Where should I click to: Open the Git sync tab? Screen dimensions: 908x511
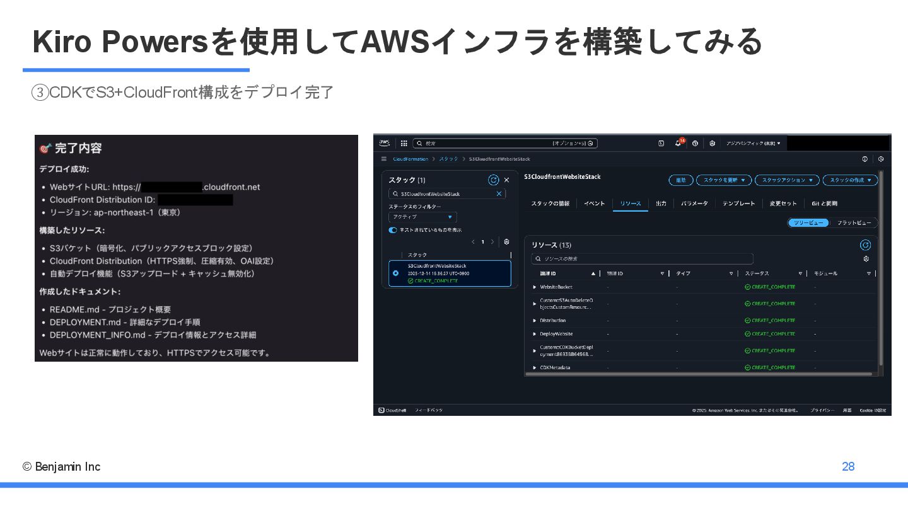tap(824, 204)
